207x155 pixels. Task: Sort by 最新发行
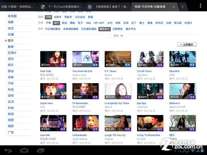104,29
